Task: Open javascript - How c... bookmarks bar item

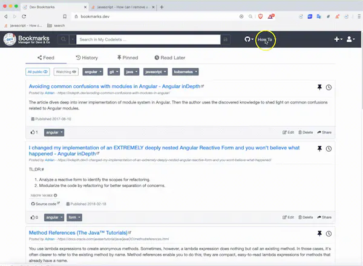Action: [23, 25]
